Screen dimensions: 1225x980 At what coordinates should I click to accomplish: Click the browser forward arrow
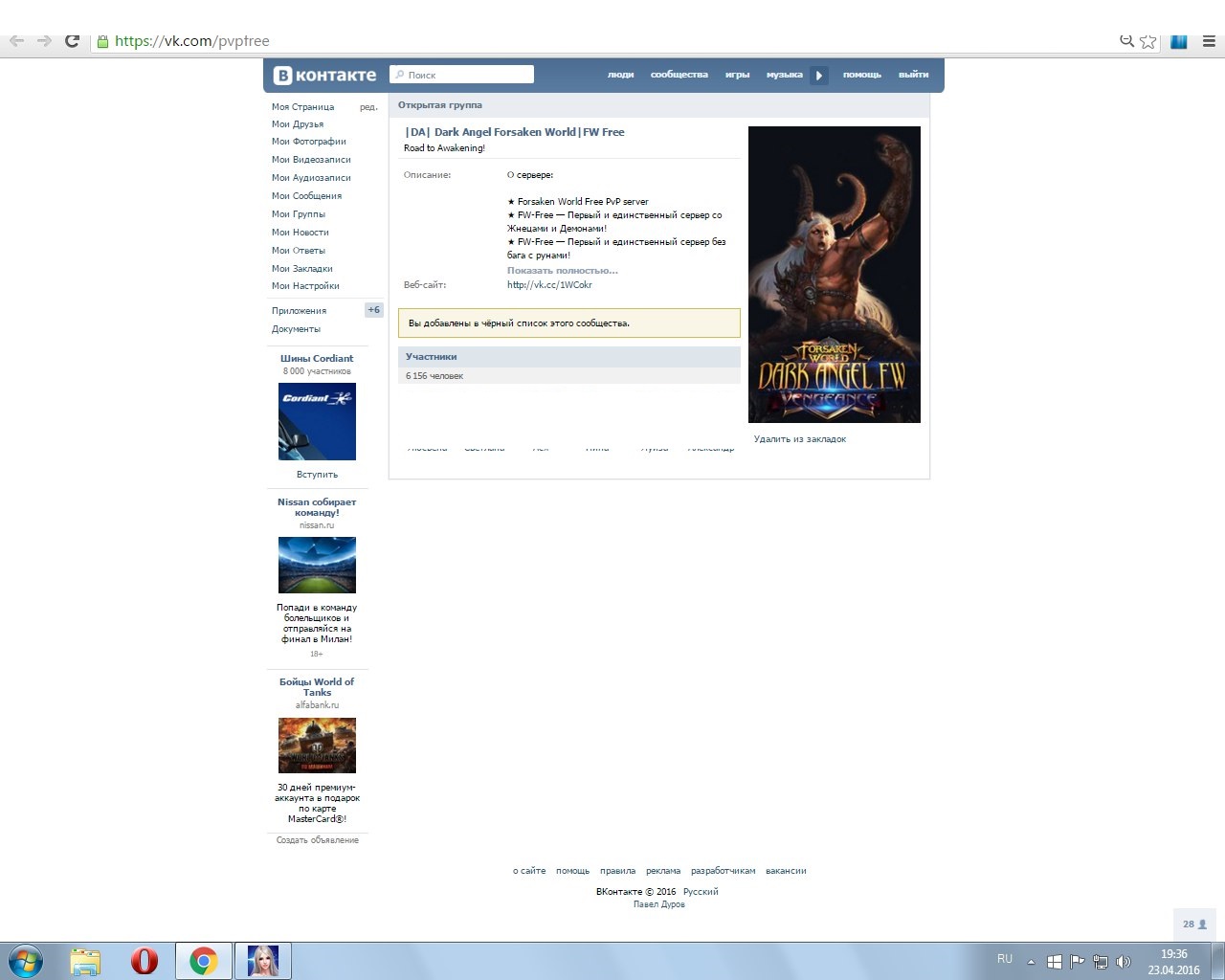pyautogui.click(x=43, y=41)
